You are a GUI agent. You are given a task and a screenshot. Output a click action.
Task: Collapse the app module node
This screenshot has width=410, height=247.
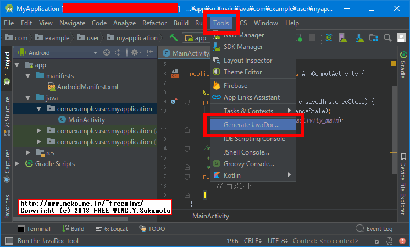[17, 65]
